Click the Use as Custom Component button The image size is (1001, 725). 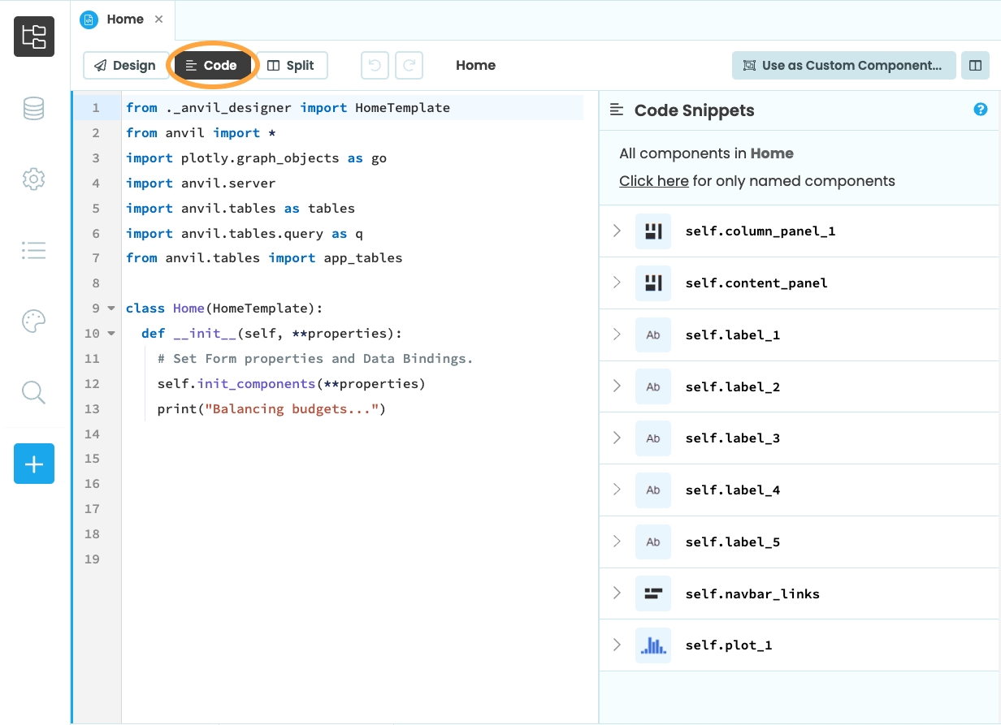coord(843,65)
